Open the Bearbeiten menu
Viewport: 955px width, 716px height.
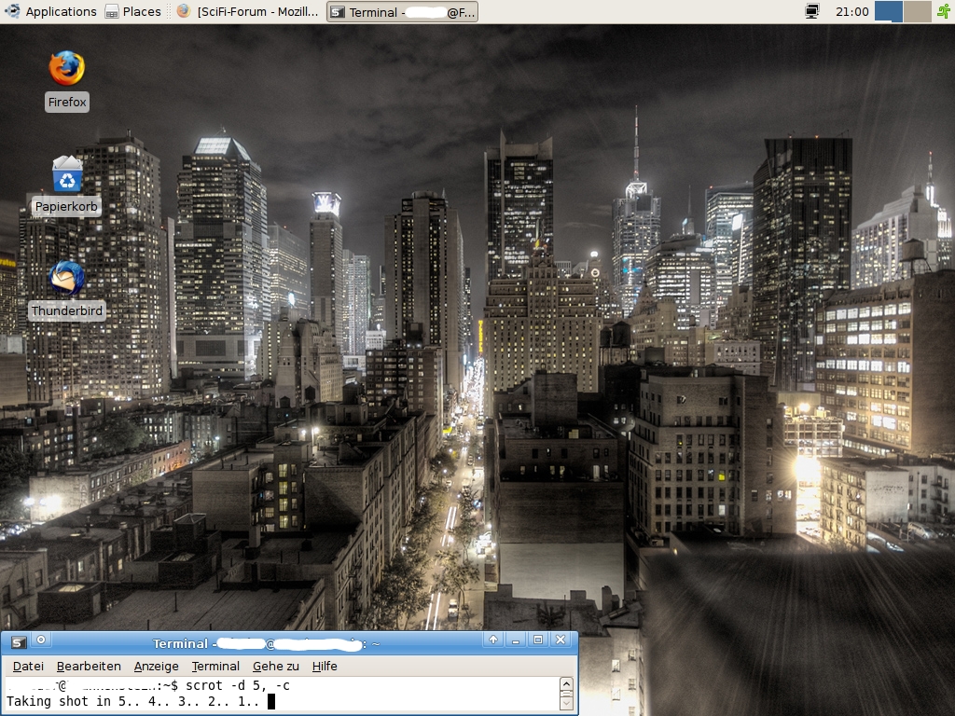89,666
